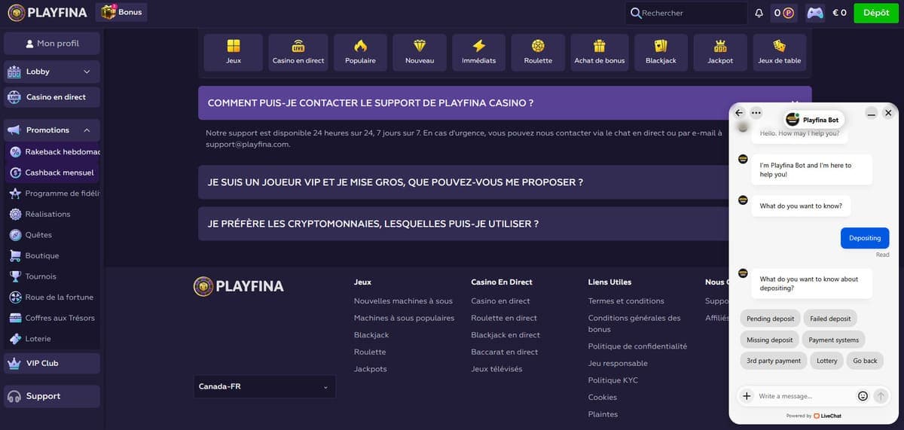Viewport: 904px width, 430px height.
Task: Open Loterie in the sidebar
Action: 53,339
